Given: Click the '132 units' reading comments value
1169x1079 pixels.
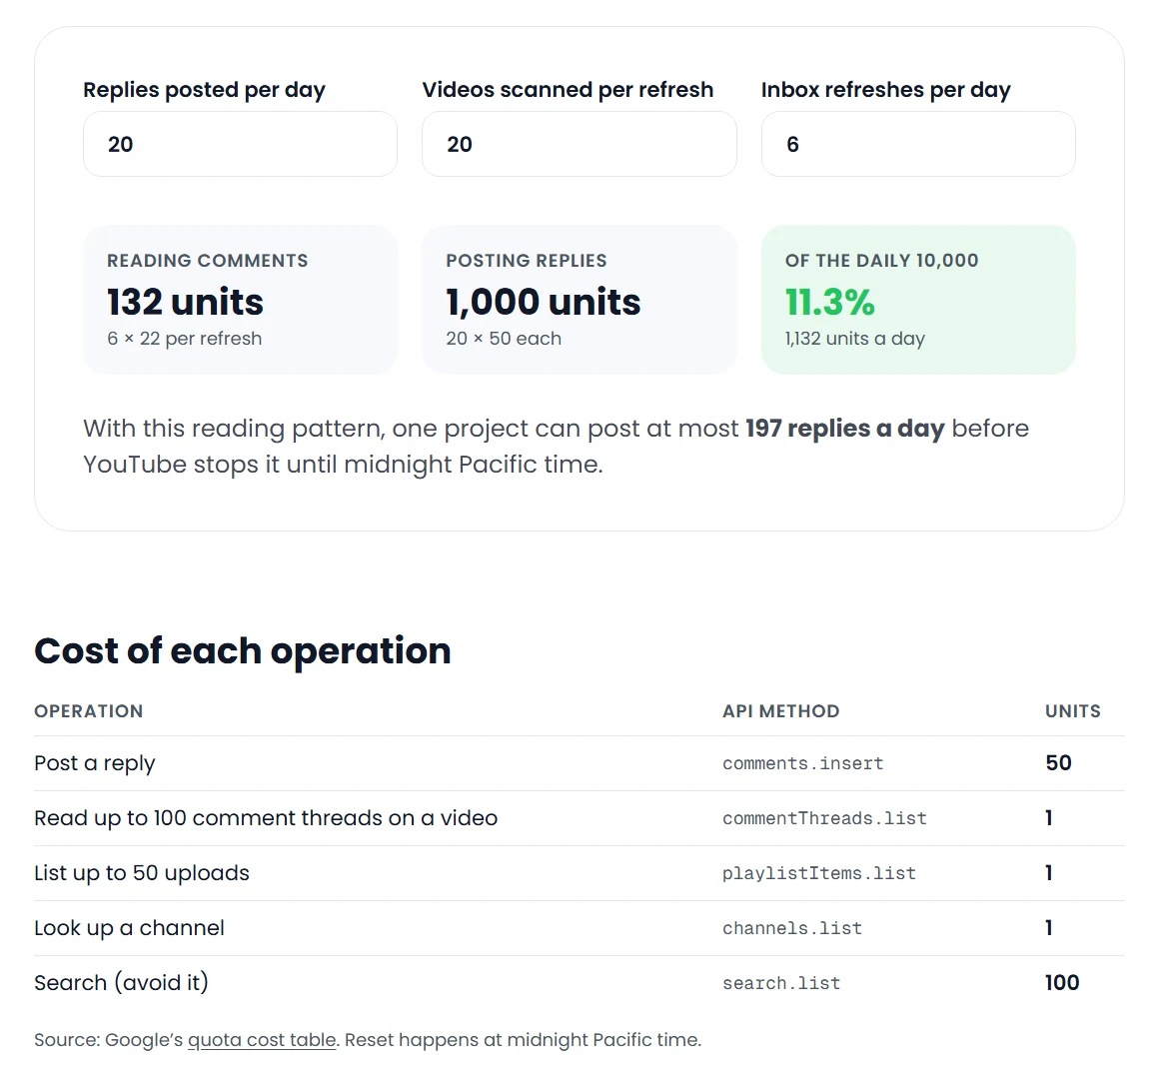Looking at the screenshot, I should 186,302.
